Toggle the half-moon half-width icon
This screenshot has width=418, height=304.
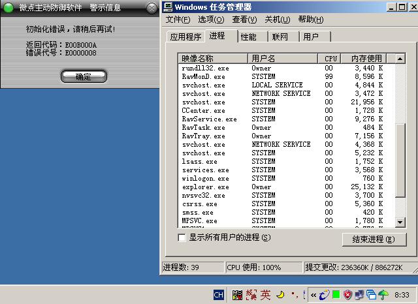(x=280, y=294)
